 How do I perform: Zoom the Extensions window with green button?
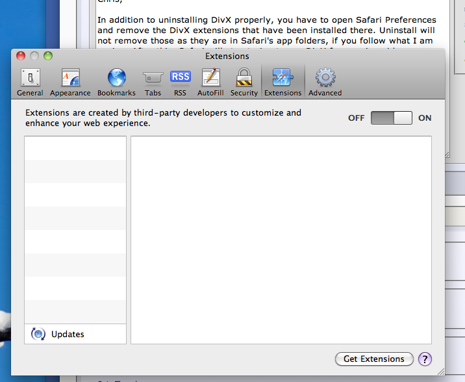[x=48, y=56]
